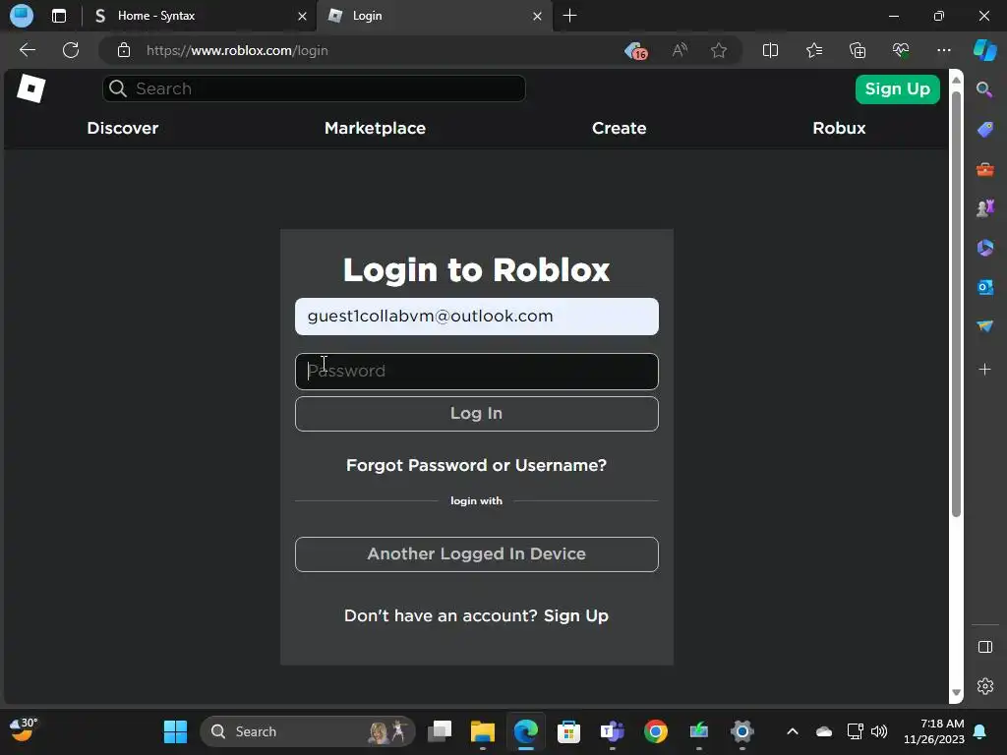1007x755 pixels.
Task: Close the Login tab
Action: 537,16
